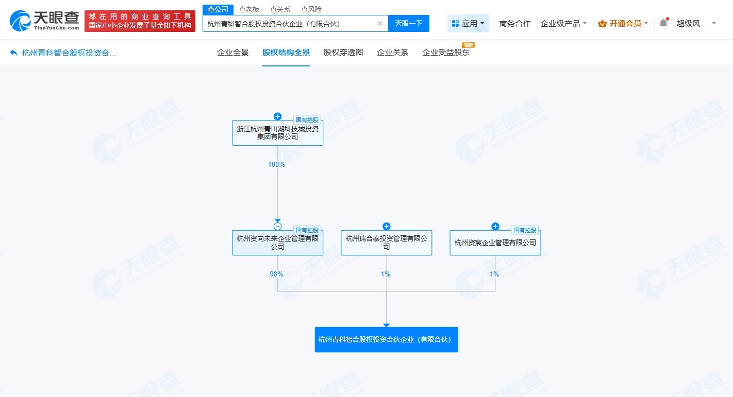Click the 国有控股 tag on 杭州资宸企业管理有限公司
The image size is (733, 397).
click(x=525, y=230)
